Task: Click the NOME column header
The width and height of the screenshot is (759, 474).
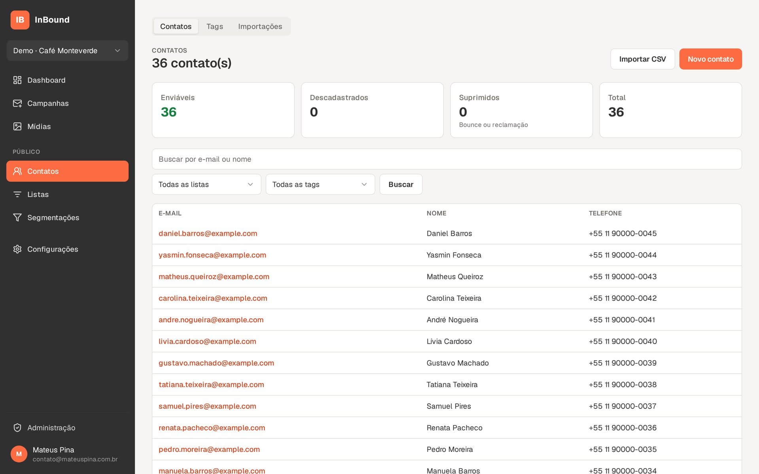Action: [436, 213]
